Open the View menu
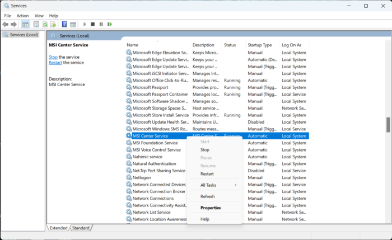 [39, 16]
